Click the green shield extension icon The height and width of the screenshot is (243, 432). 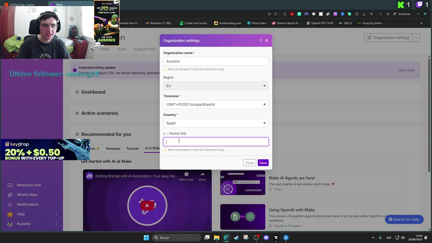click(x=350, y=14)
